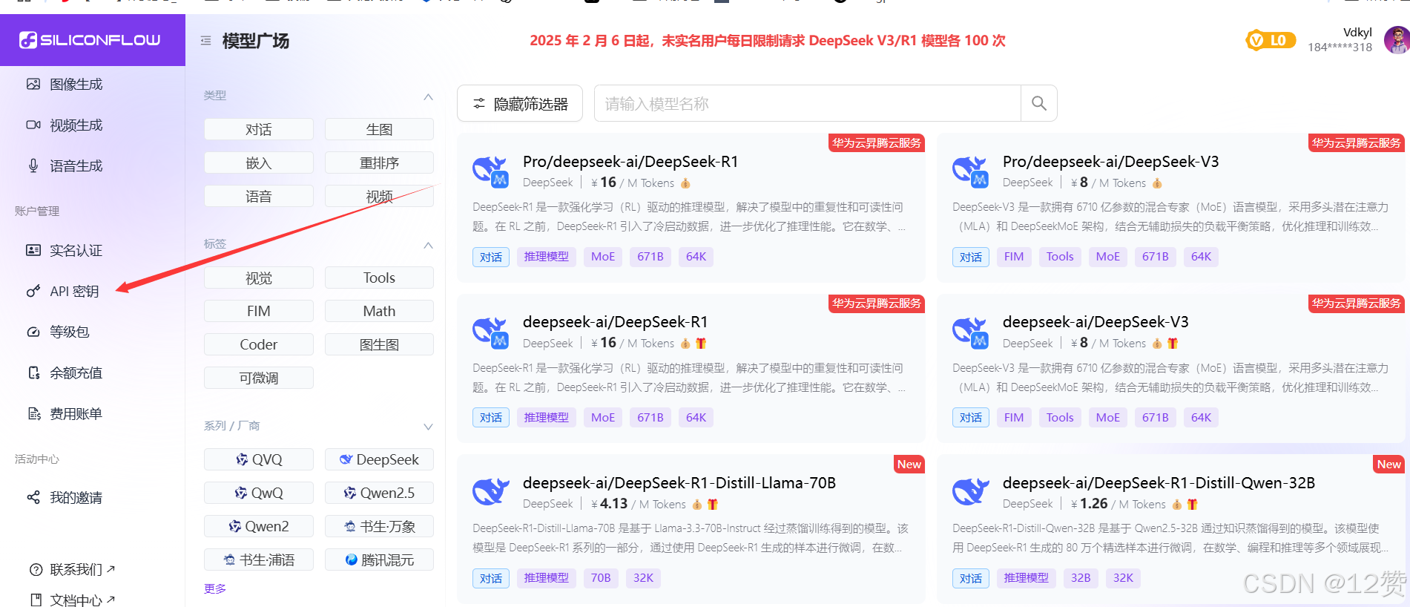This screenshot has width=1410, height=607.
Task: Click the deepseek-ai/DeepSeek-R1 model logo
Action: (491, 332)
